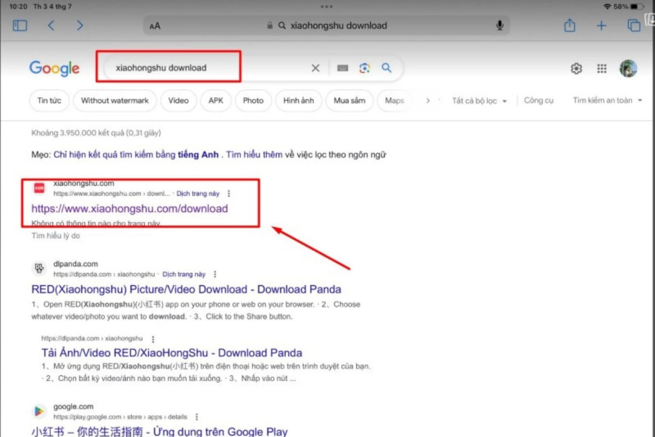Click the Tìm hiểu thêm link
Screen dimensions: 655x437
254,155
